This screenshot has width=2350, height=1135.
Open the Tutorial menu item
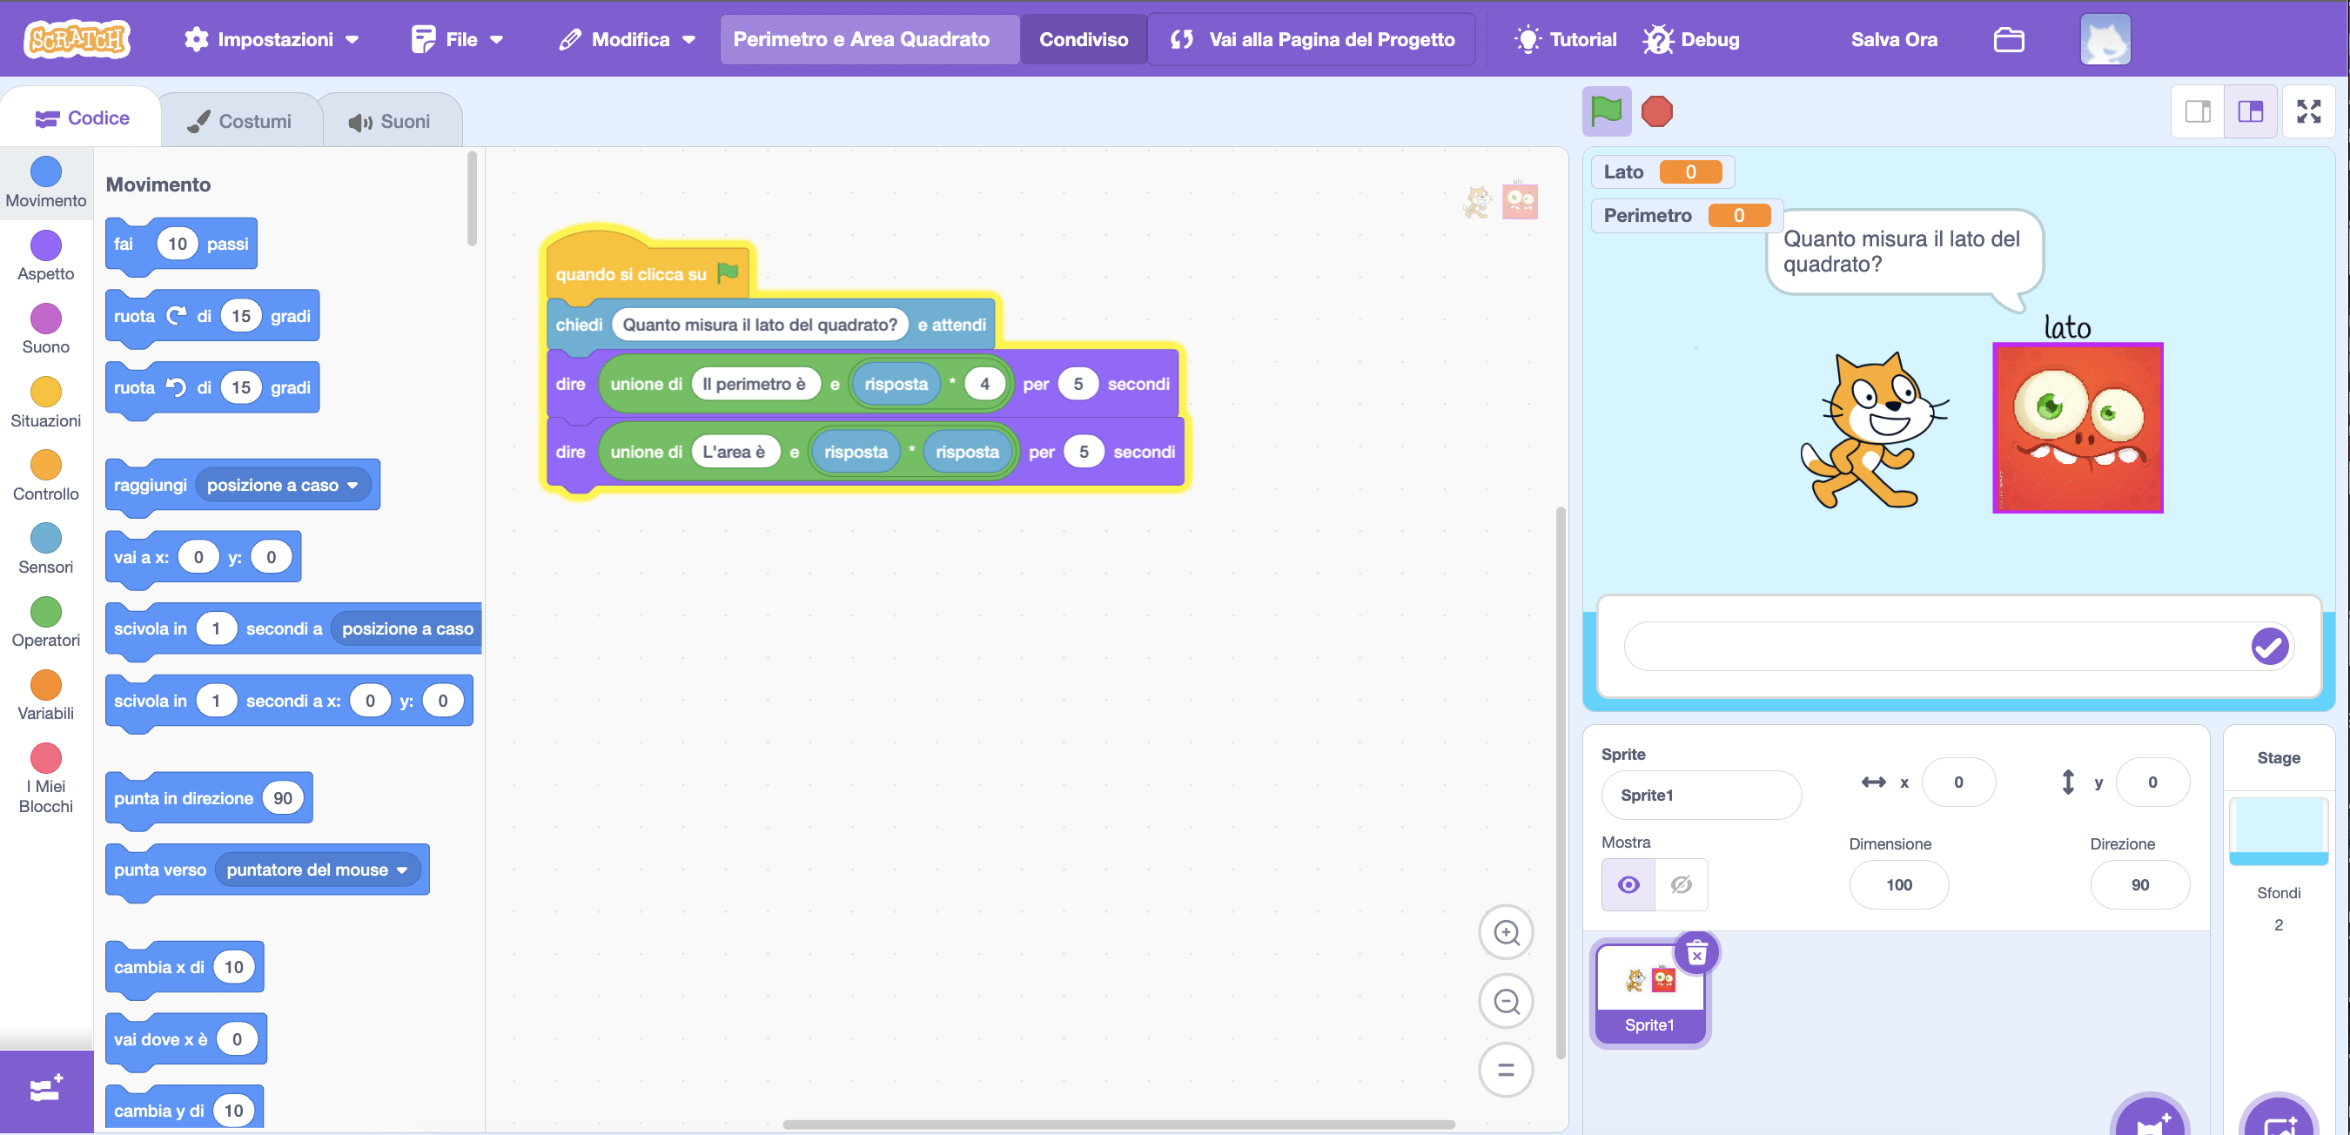point(1566,39)
